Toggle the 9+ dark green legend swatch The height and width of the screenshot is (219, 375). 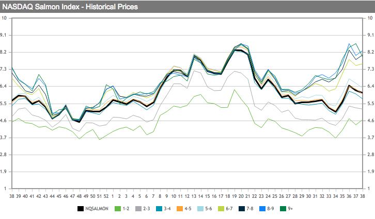(283, 209)
